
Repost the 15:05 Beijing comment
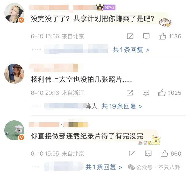tap(132, 153)
